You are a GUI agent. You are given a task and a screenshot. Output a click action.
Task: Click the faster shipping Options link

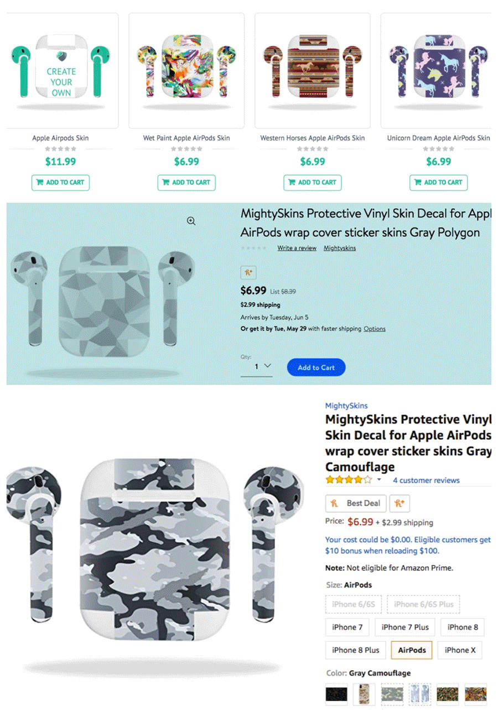tap(374, 329)
